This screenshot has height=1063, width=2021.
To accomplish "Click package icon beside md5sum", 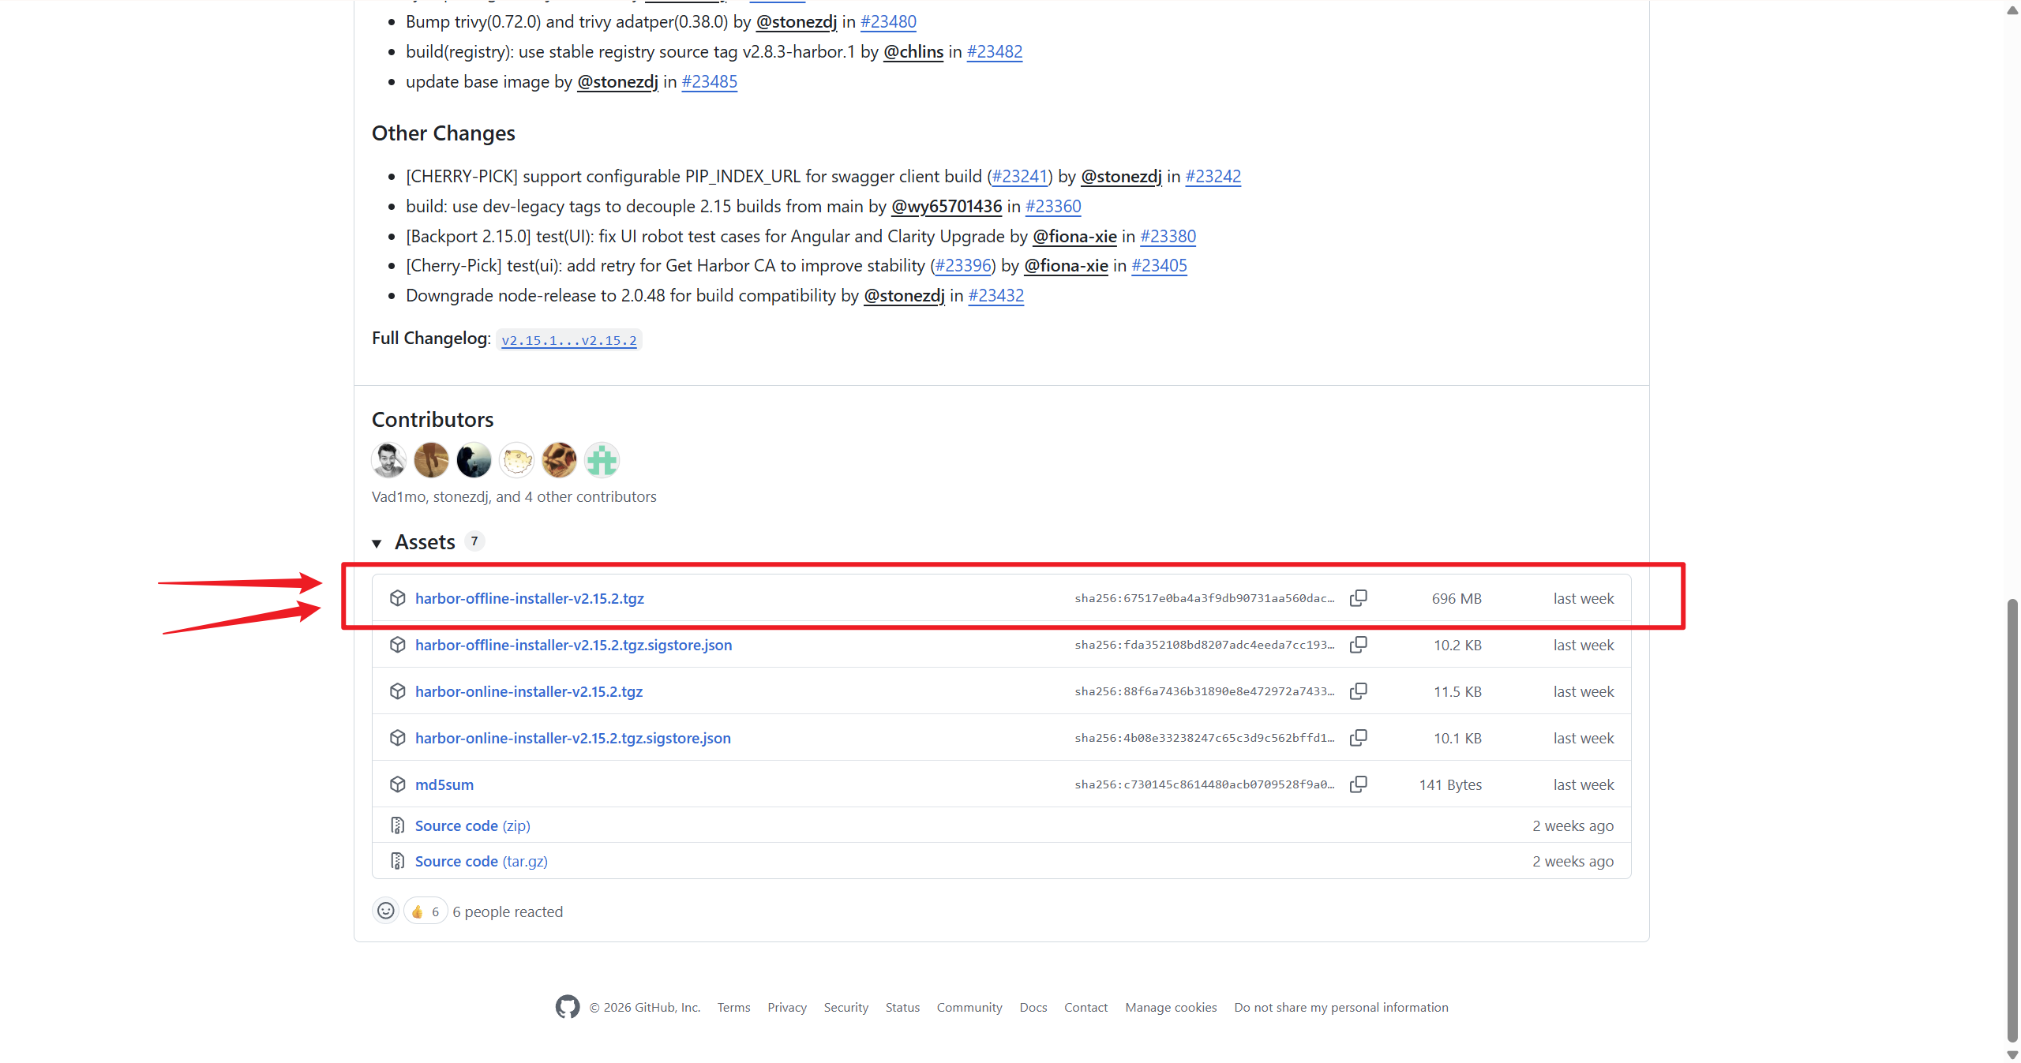I will 398,784.
